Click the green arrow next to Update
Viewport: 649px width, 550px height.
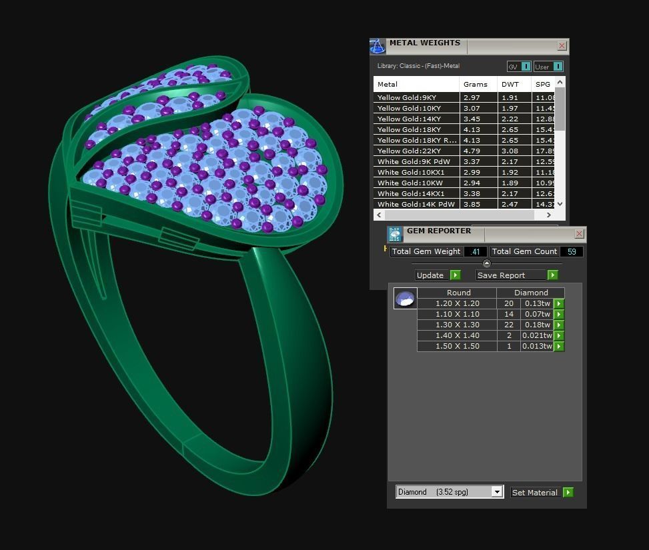pos(456,275)
